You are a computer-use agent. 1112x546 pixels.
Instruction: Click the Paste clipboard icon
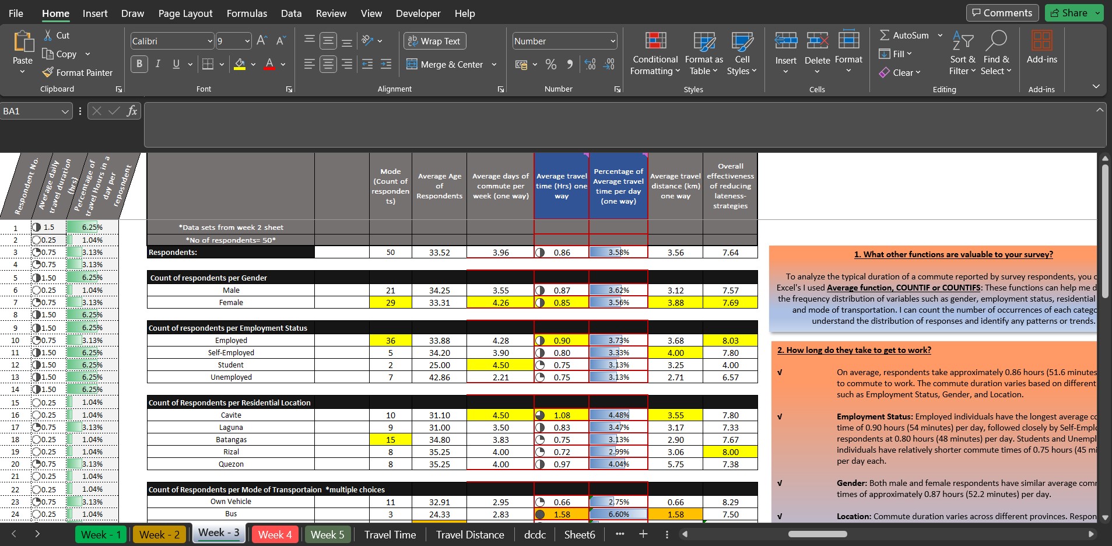(x=23, y=41)
